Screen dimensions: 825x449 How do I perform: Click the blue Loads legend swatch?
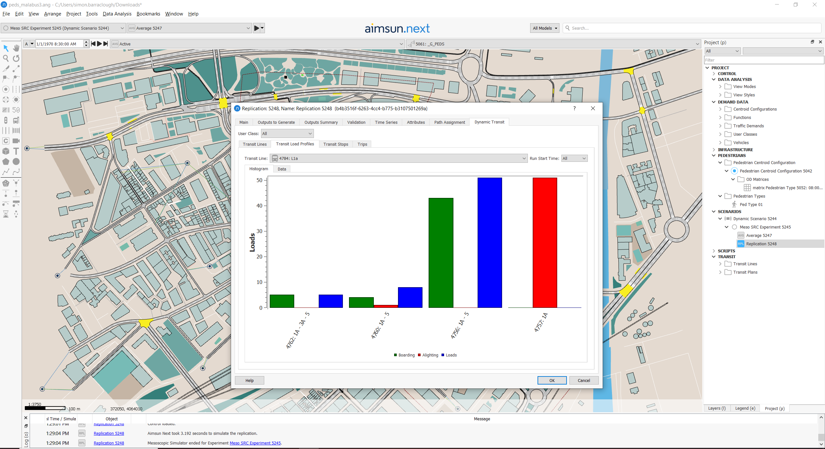tap(443, 355)
